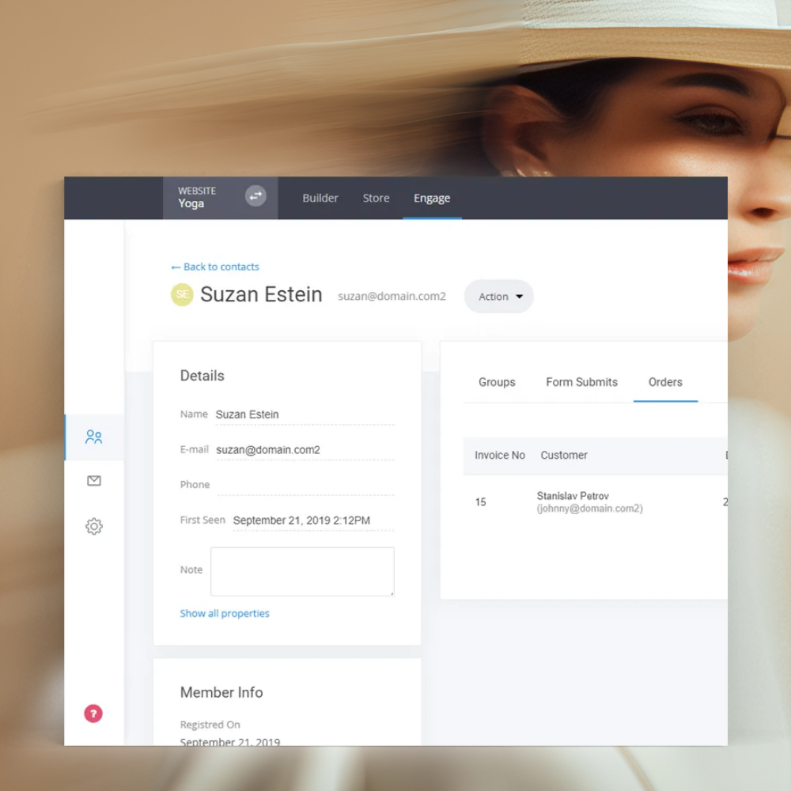This screenshot has width=791, height=791.
Task: Select the Orders tab
Action: tap(664, 382)
